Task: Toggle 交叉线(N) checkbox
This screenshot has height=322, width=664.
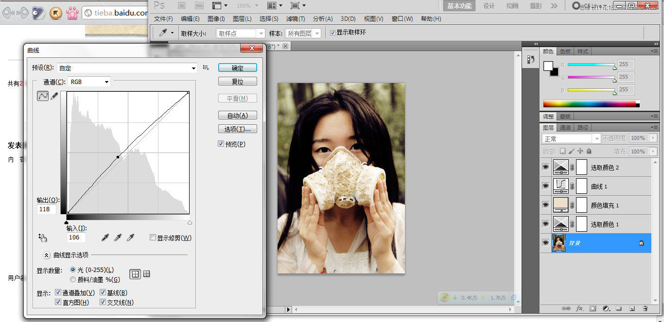Action: [103, 302]
